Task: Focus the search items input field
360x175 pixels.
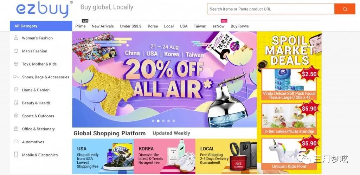Action: [x=271, y=9]
